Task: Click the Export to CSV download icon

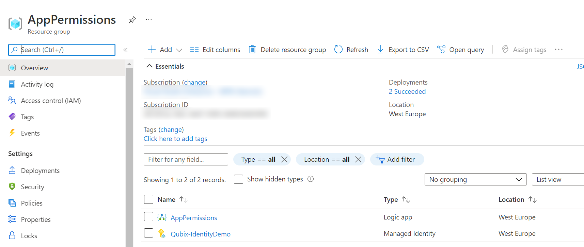Action: [x=380, y=50]
